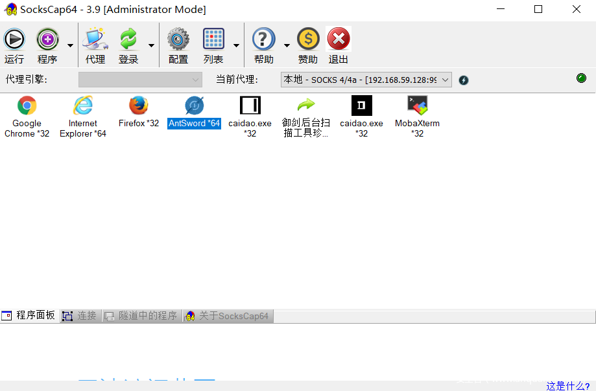
Task: Open the 配置 (Settings) gear icon
Action: pyautogui.click(x=178, y=39)
